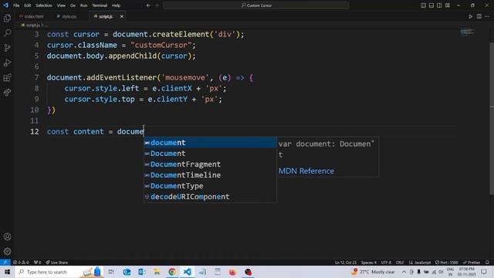Open the Edit menu

click(28, 5)
